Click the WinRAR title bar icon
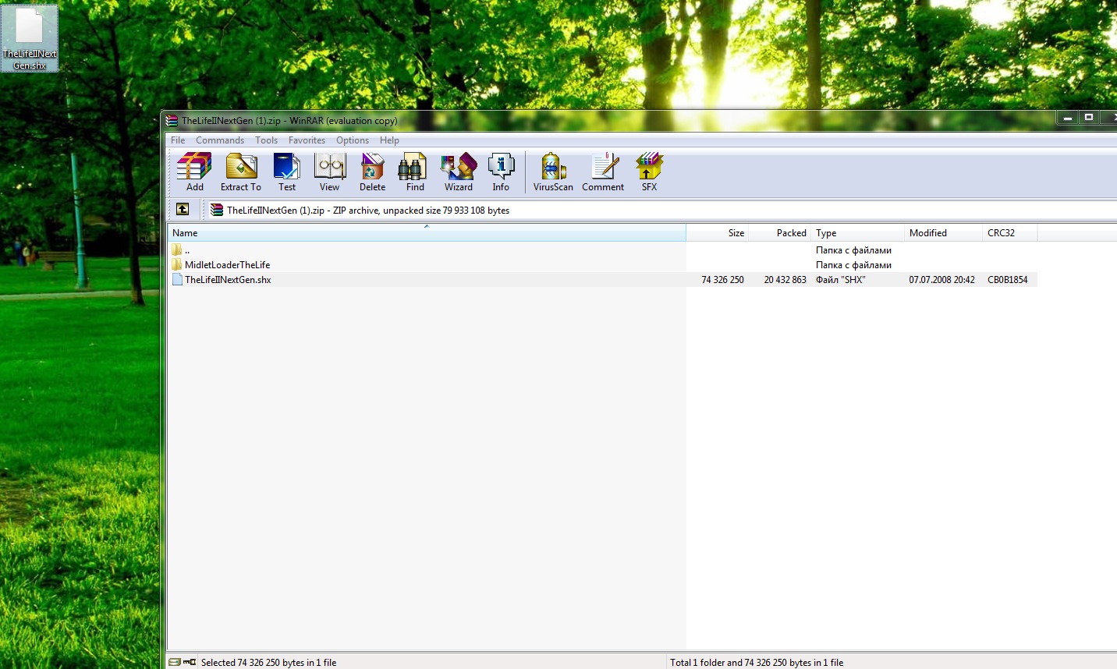 point(172,121)
